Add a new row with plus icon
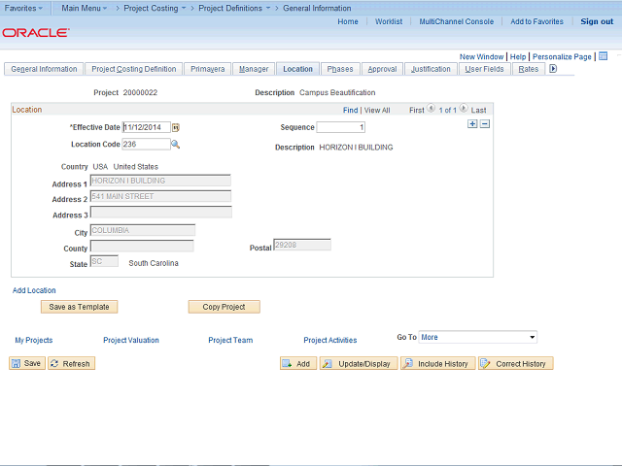This screenshot has width=622, height=466. click(x=472, y=124)
